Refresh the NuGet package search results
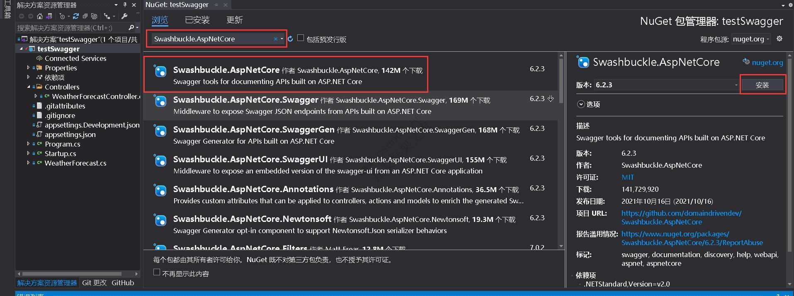Screen dimensions: 794x296 (x=290, y=39)
